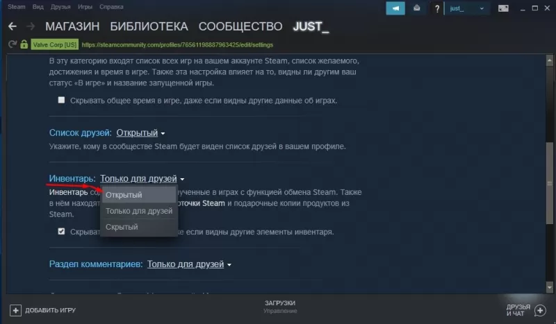Maximize the Steam window
Image resolution: width=556 pixels, height=324 pixels.
pos(535,8)
